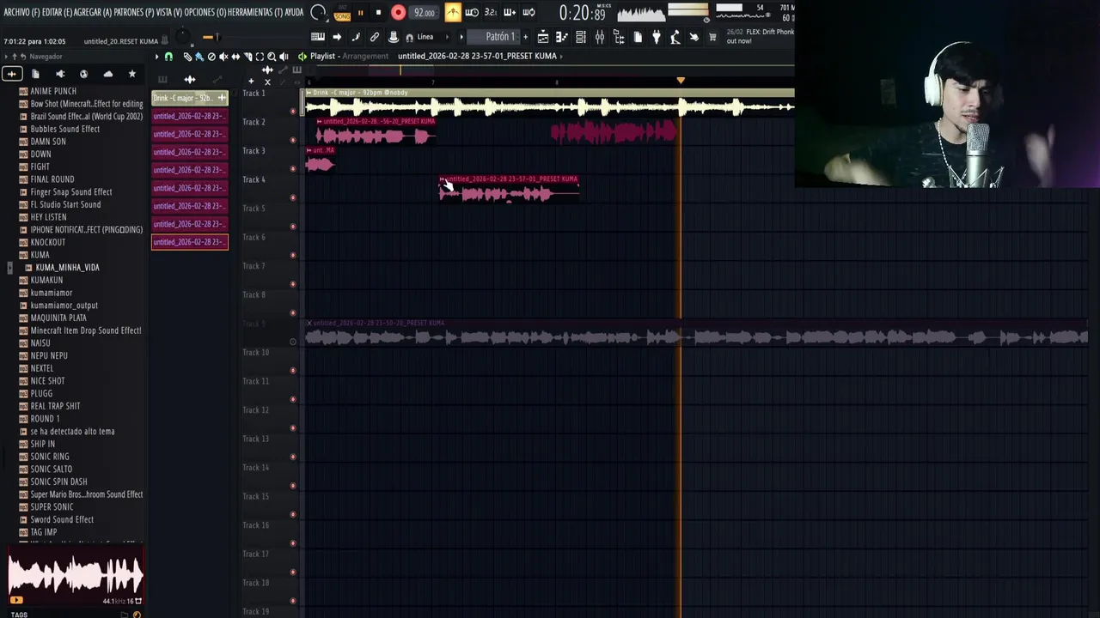The image size is (1100, 618).
Task: Pause playback with the pause button
Action: point(360,12)
